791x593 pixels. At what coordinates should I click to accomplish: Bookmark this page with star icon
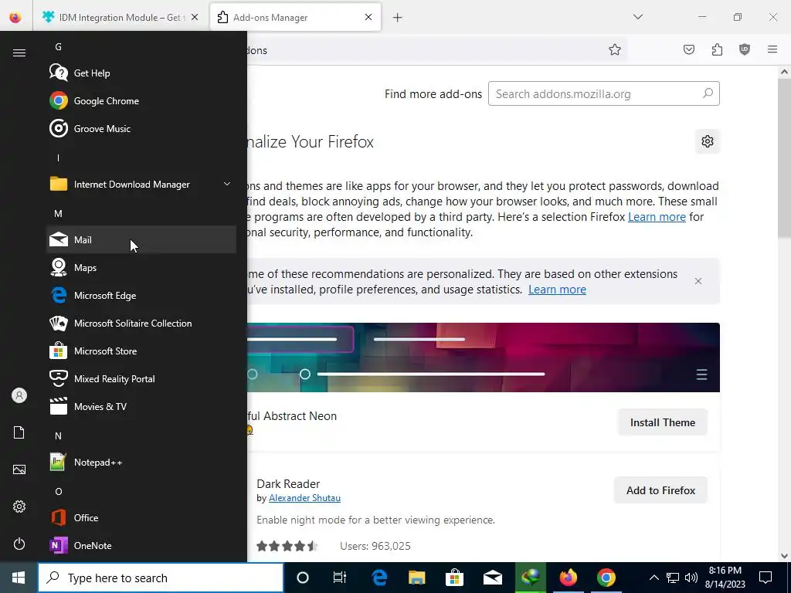click(614, 49)
